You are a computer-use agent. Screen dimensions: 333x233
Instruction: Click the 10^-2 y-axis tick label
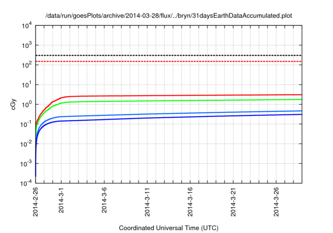[26, 144]
